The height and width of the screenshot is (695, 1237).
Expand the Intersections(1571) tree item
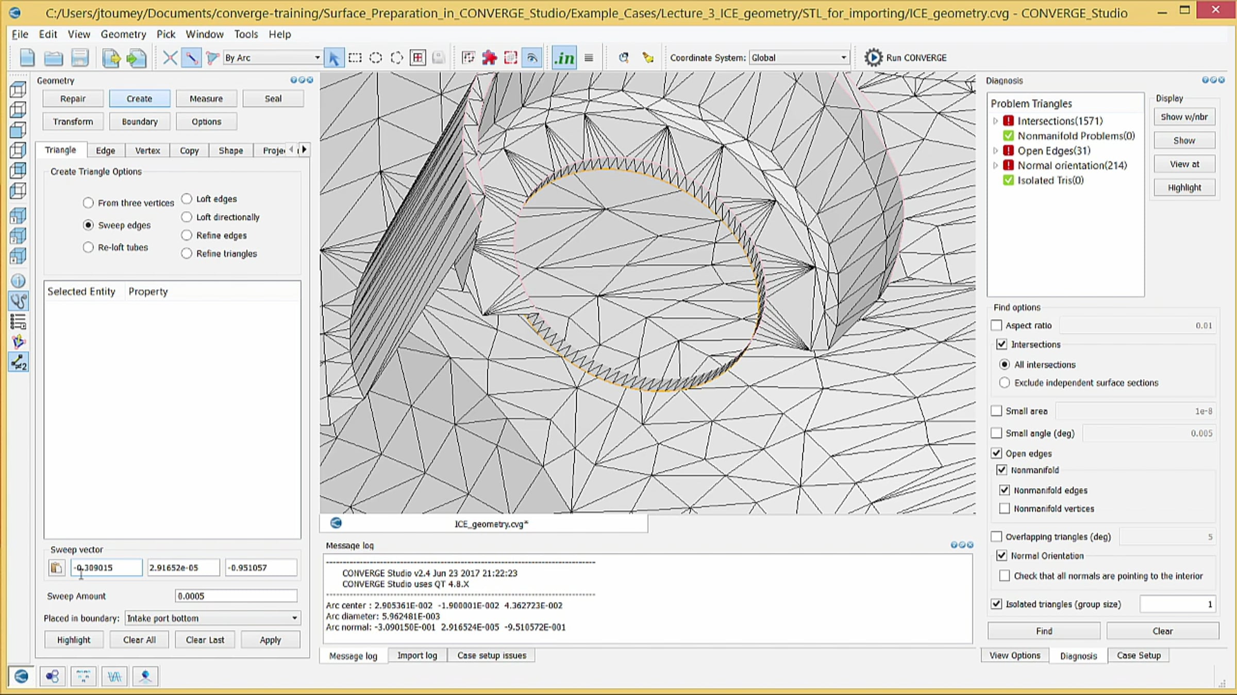[995, 121]
